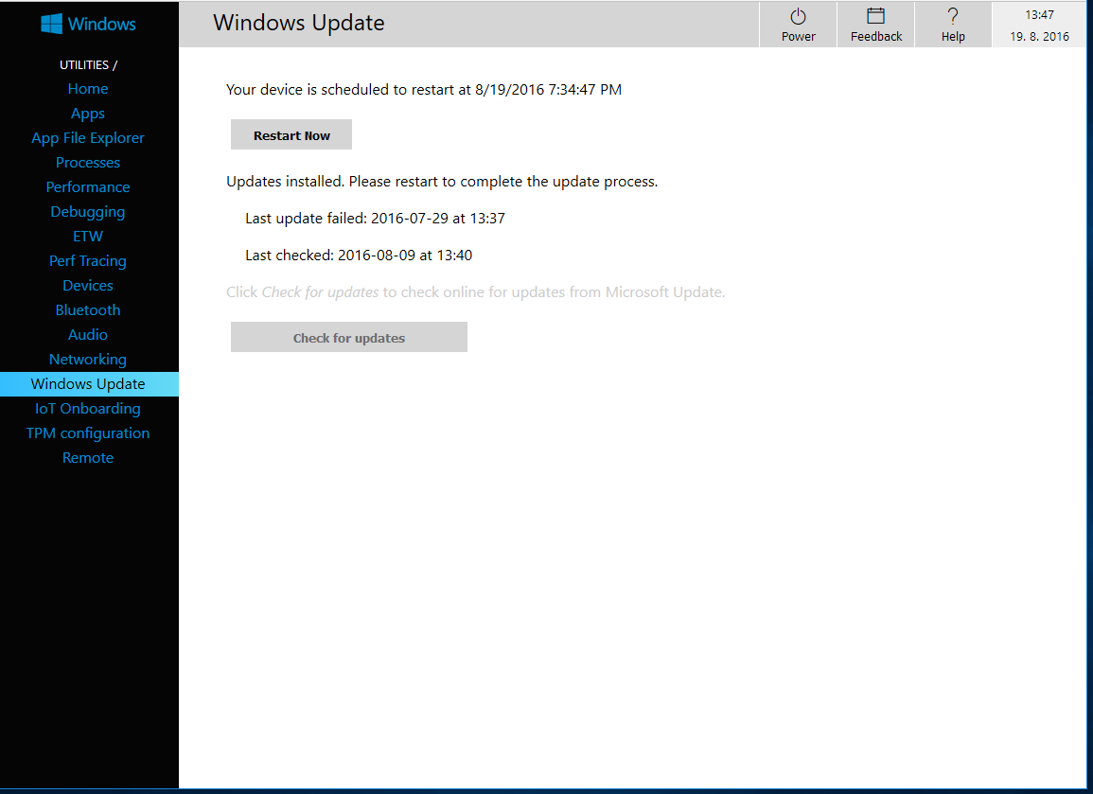This screenshot has width=1093, height=794.
Task: Click the Restart Now button
Action: coord(291,134)
